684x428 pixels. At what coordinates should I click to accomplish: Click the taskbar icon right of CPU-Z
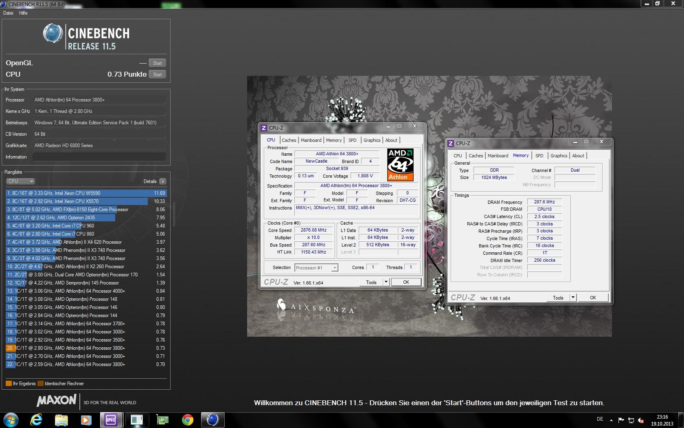click(137, 419)
